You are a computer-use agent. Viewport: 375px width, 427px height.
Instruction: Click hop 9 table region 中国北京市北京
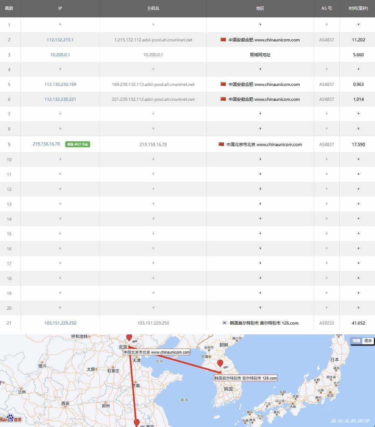pyautogui.click(x=241, y=144)
